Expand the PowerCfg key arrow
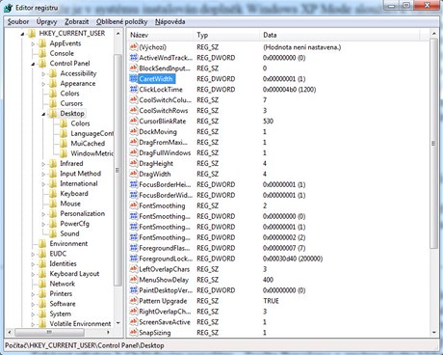Screen dimensions: 443x355 [x=43, y=224]
